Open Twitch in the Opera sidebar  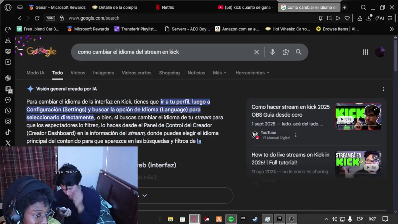pos(8,89)
